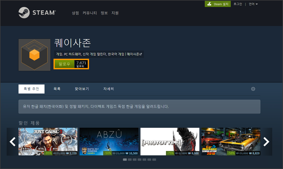Open the ABZÛ game capsule

click(109, 141)
